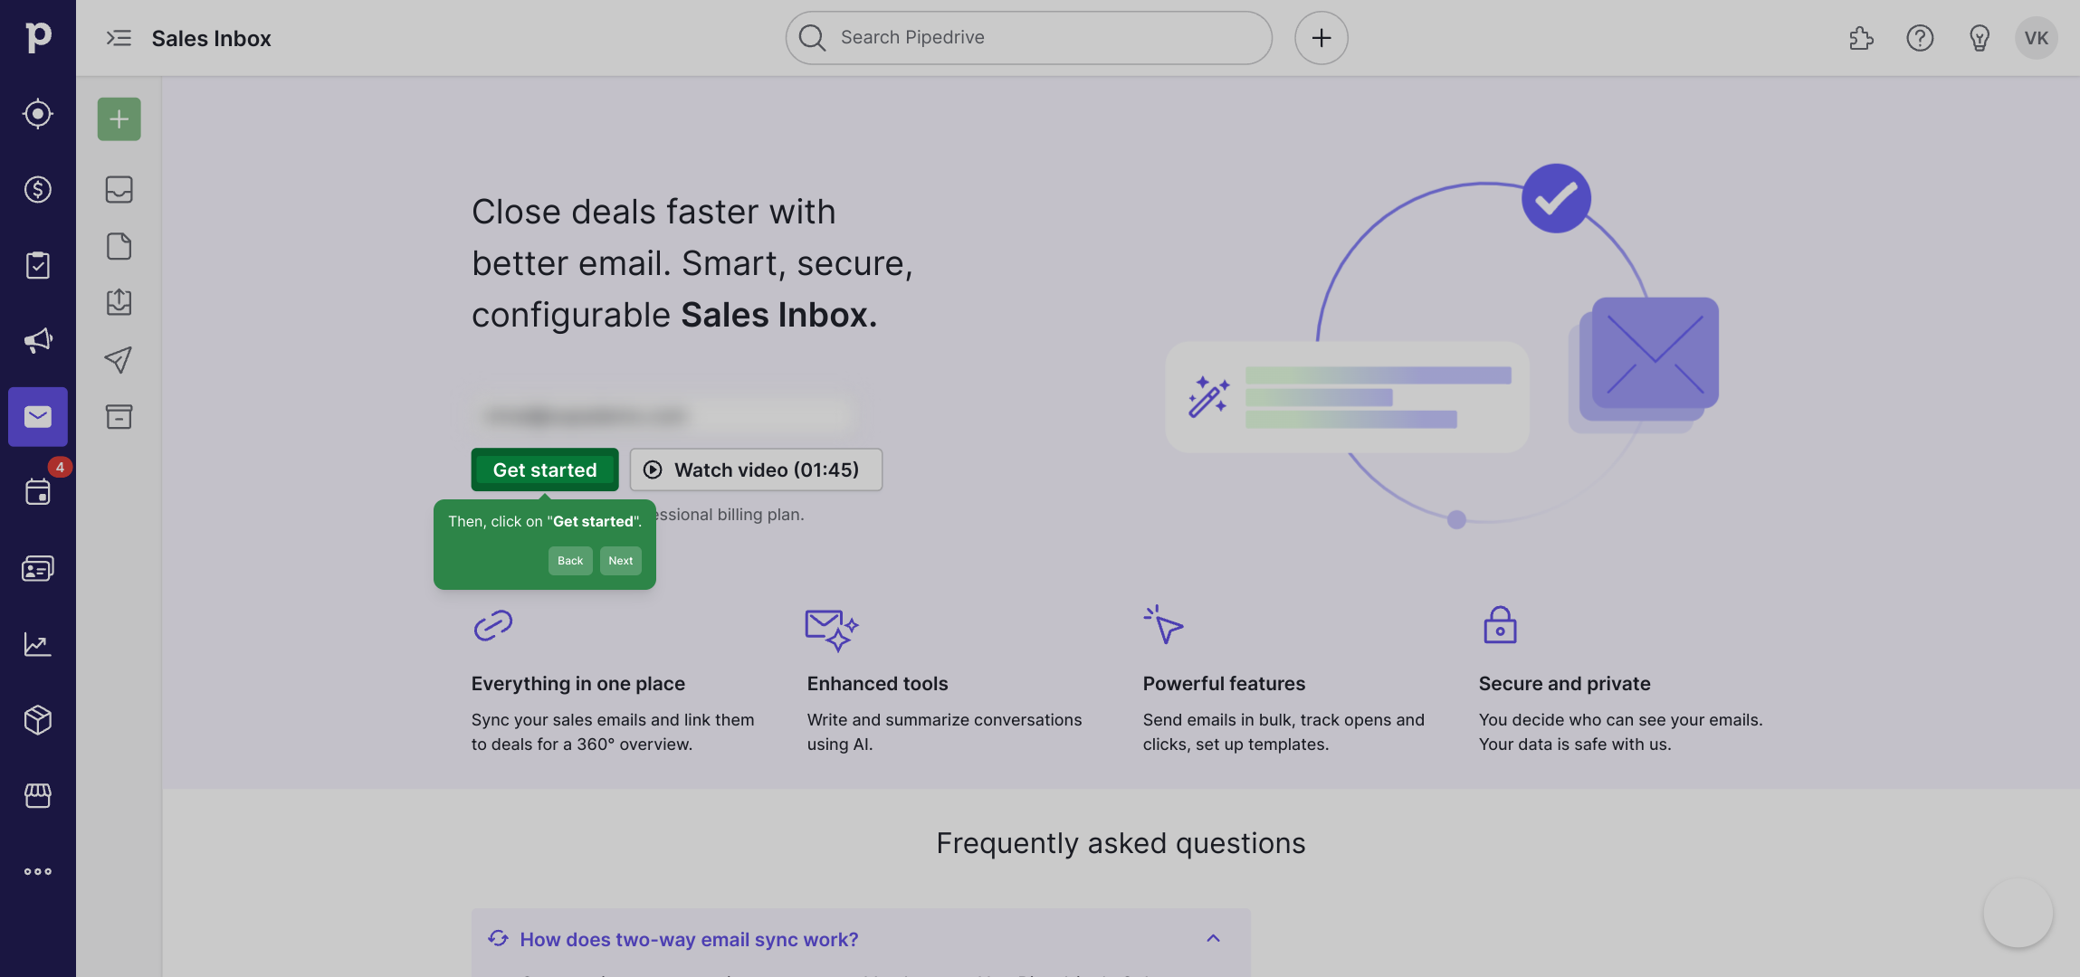Click Back in the tour tooltip

[570, 561]
